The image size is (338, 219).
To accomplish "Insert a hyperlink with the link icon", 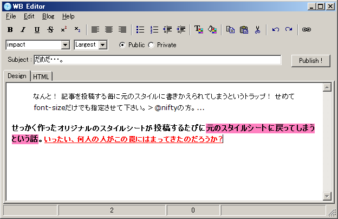I will coord(307,30).
